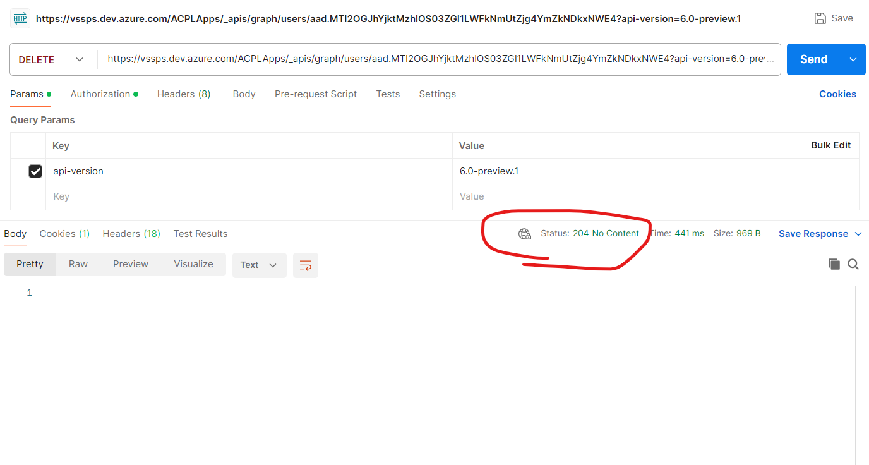Open the response Cookies (1) tab
Screen dimensions: 869x465
tap(64, 234)
